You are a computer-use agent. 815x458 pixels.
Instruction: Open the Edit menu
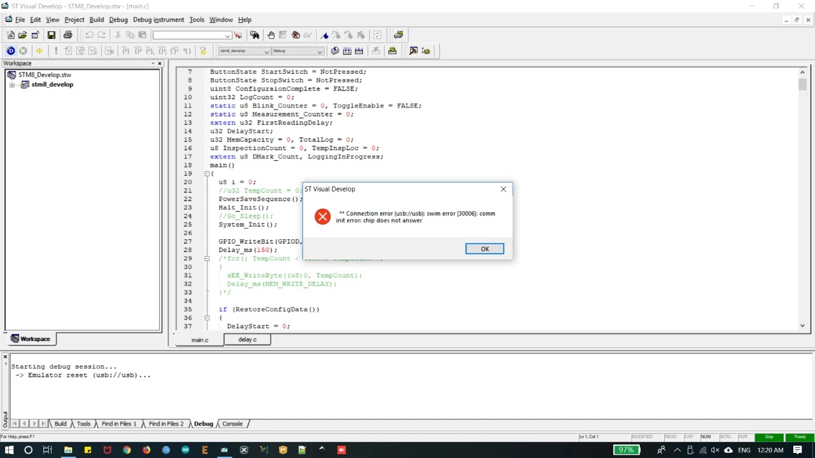coord(35,20)
